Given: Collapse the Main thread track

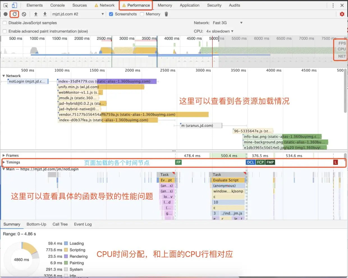Looking at the screenshot, I should pos(4,169).
